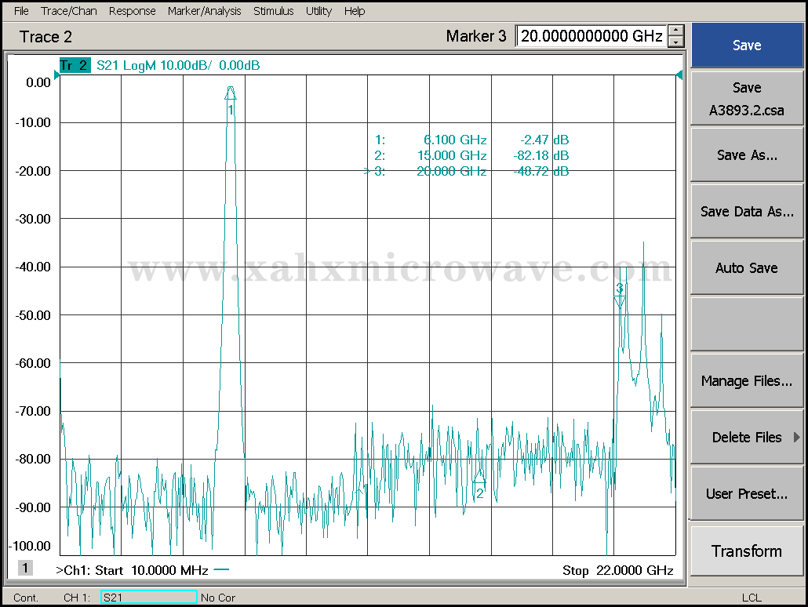The height and width of the screenshot is (607, 808).
Task: Open the Marker/Analysis menu
Action: point(204,11)
